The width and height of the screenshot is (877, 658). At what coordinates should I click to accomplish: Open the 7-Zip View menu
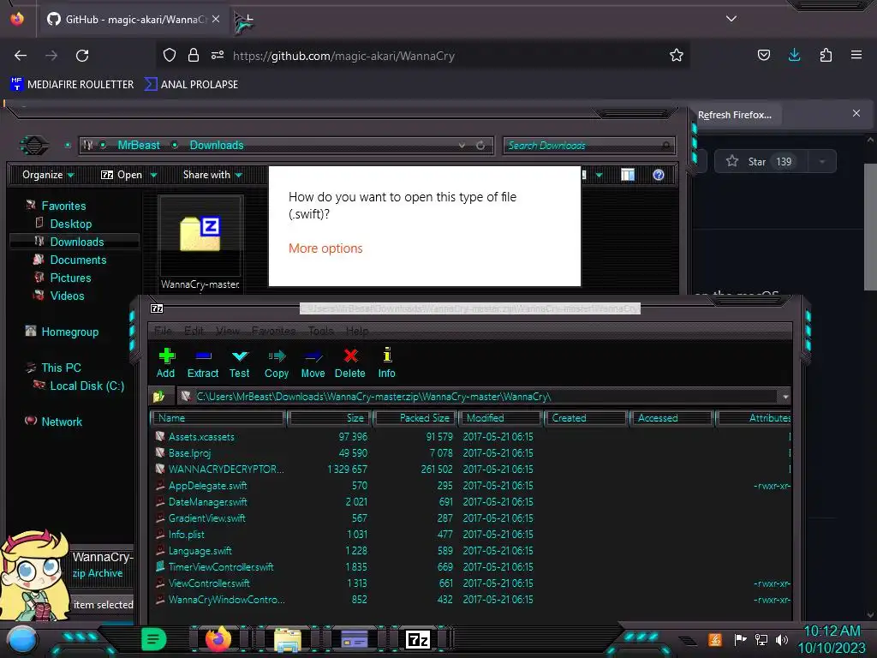[228, 331]
